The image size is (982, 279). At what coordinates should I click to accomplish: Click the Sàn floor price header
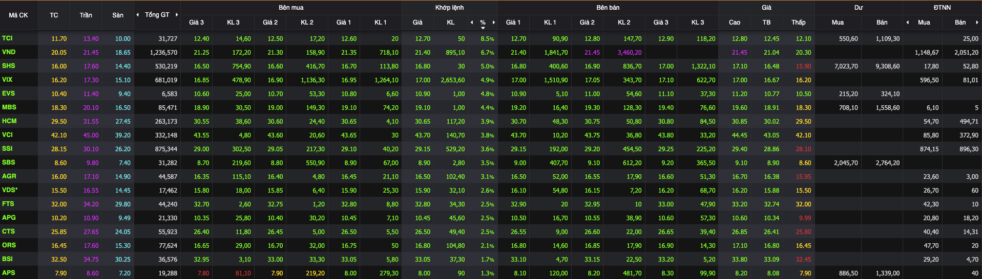point(118,15)
